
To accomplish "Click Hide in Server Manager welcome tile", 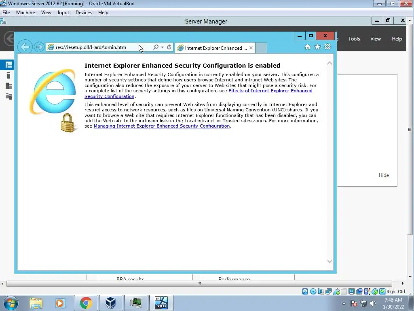I will pyautogui.click(x=384, y=175).
